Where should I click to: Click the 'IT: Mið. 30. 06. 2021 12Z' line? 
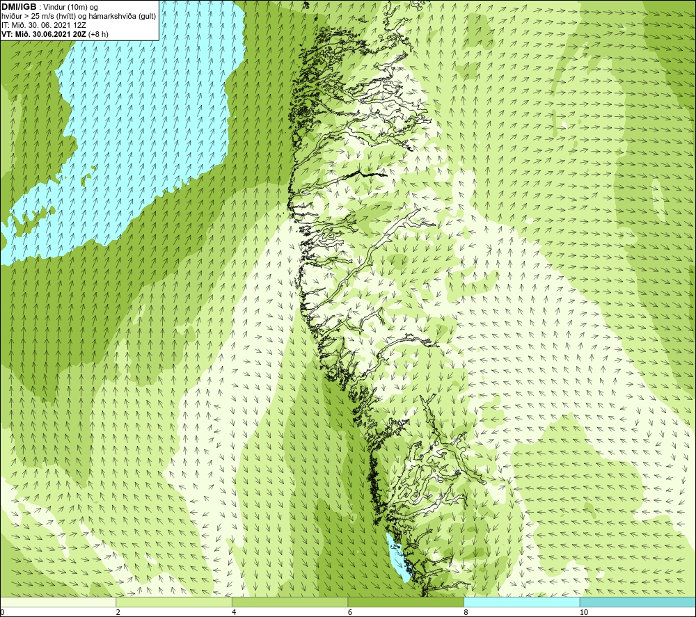point(43,25)
